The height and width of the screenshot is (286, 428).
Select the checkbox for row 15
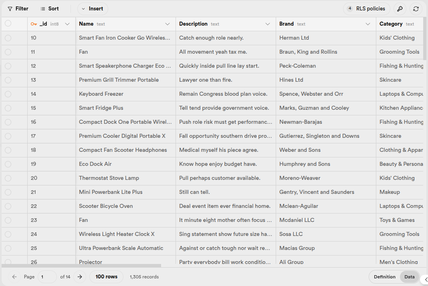(8, 108)
